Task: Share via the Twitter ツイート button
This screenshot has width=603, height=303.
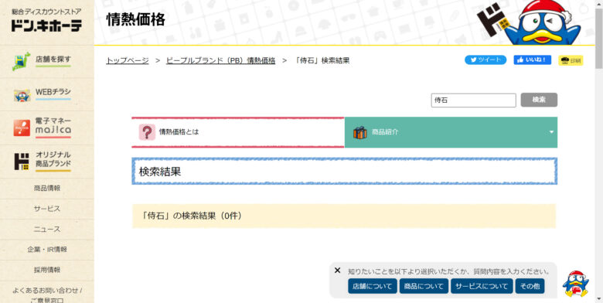Action: 485,60
